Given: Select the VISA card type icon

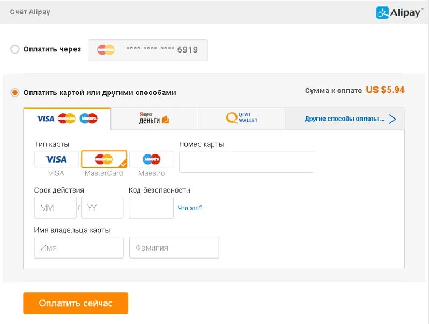Looking at the screenshot, I should point(56,159).
